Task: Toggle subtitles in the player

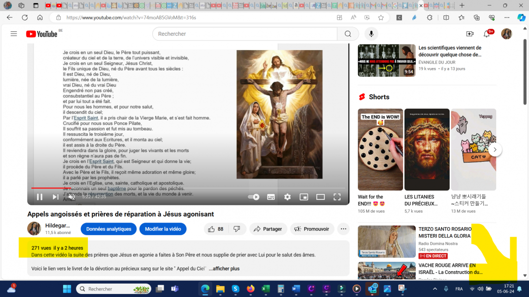Action: click(271, 197)
